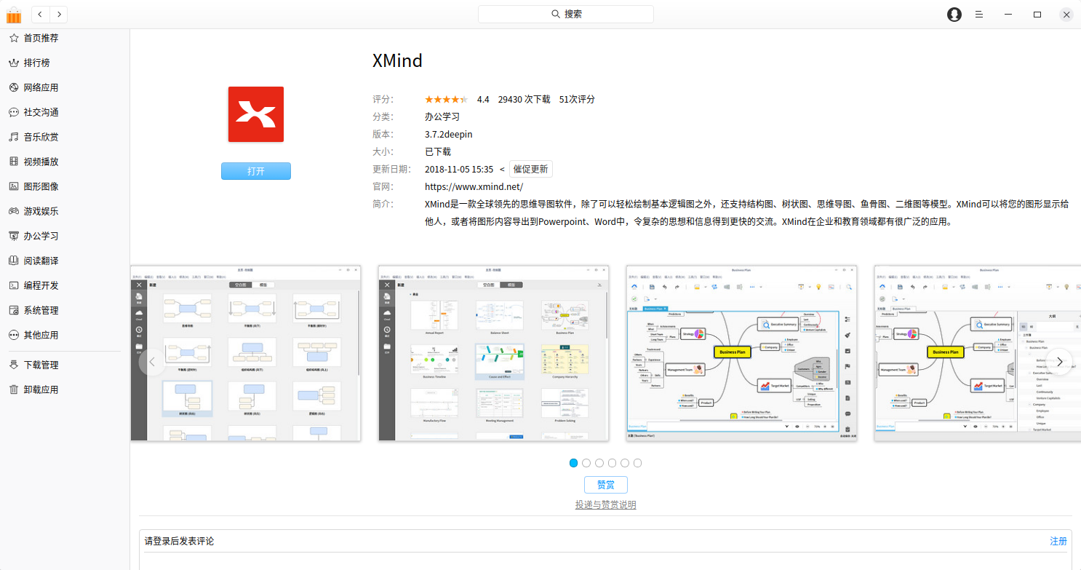
Task: Open the https://www.xmind.net/ website link
Action: [x=474, y=186]
